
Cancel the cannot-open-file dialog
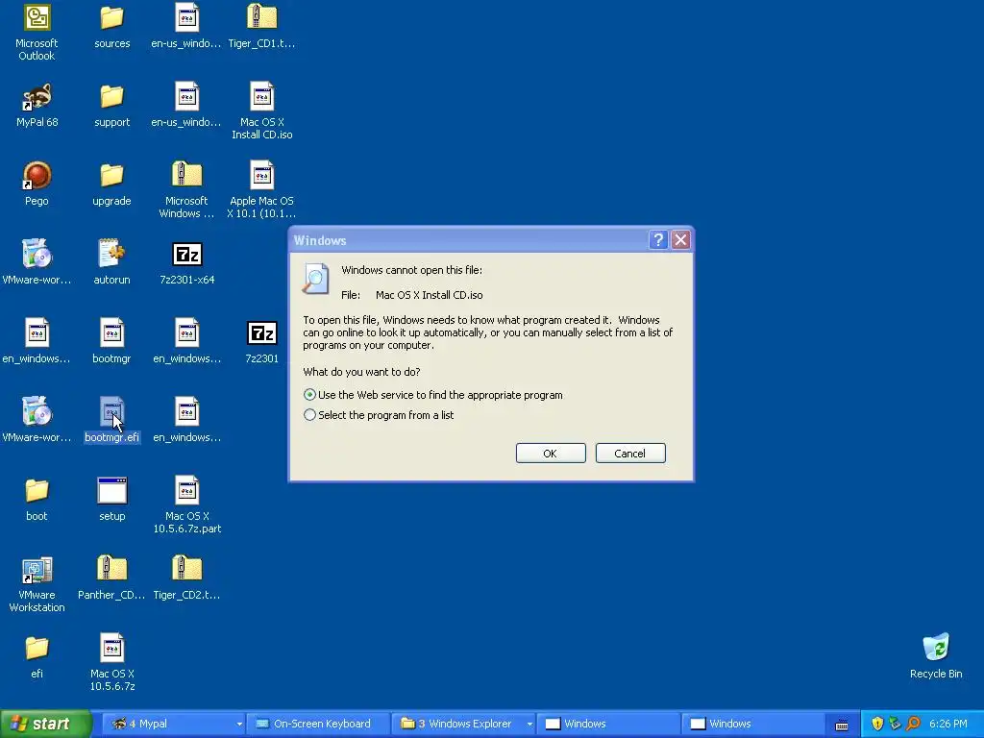click(630, 454)
